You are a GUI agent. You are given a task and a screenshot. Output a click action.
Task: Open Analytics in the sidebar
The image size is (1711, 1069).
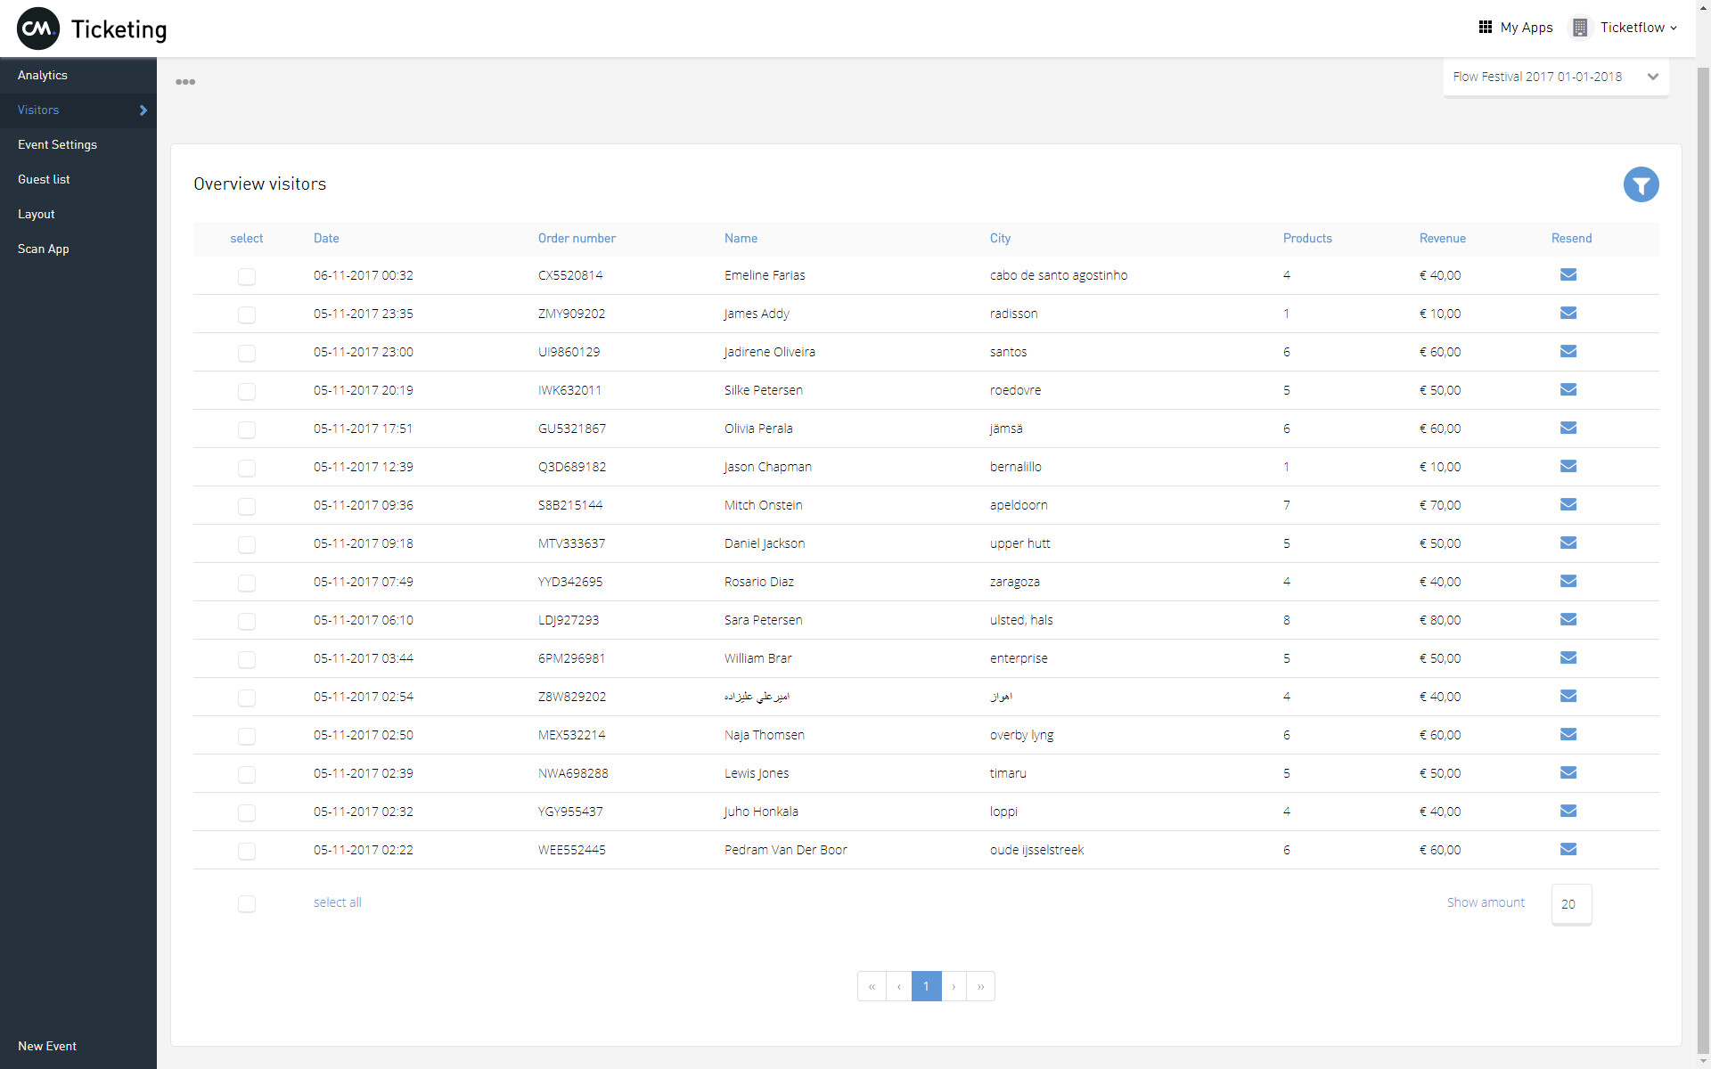coord(78,76)
